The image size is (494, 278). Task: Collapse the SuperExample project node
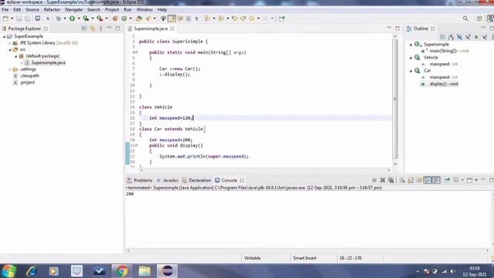click(x=4, y=36)
